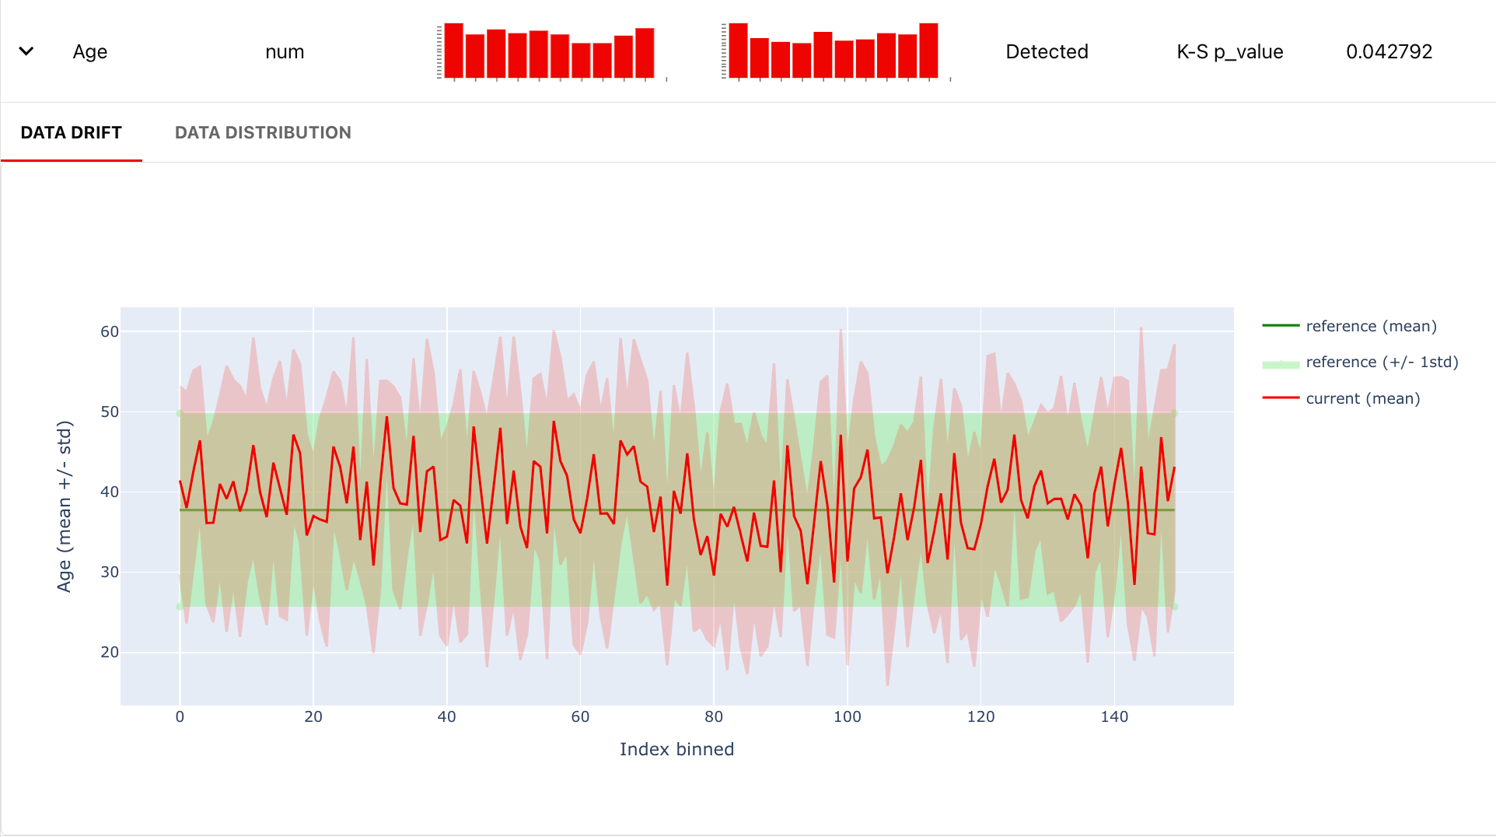Click the y-axis tick label 60

pyautogui.click(x=110, y=332)
